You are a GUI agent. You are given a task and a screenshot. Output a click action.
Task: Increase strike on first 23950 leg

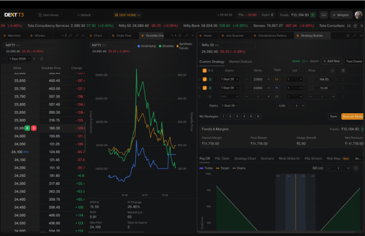268,79
